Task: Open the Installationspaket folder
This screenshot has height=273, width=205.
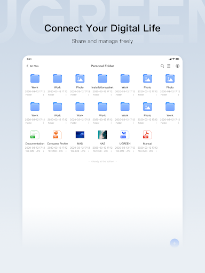Action: click(x=102, y=78)
